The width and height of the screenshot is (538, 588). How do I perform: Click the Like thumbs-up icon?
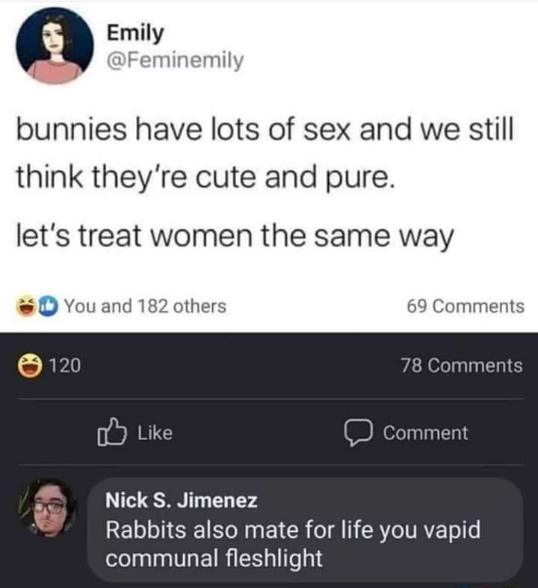pos(111,432)
